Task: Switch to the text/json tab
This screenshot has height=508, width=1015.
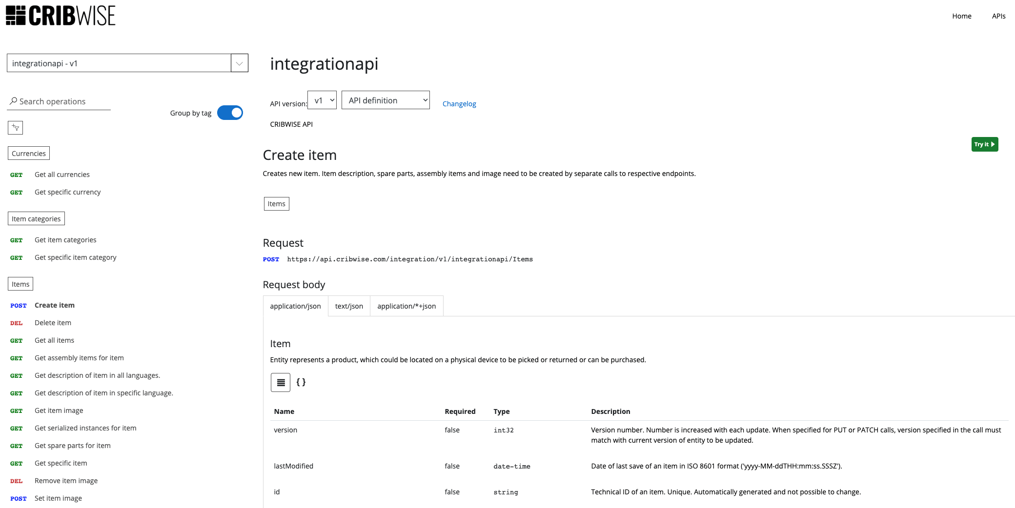Action: (x=349, y=306)
